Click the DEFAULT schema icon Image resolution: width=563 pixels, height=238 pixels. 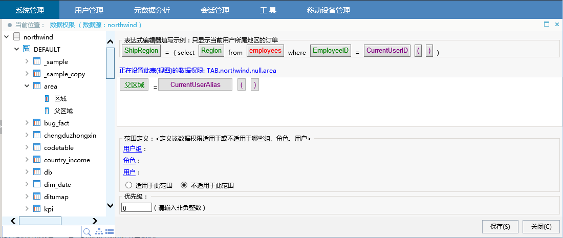(x=27, y=49)
